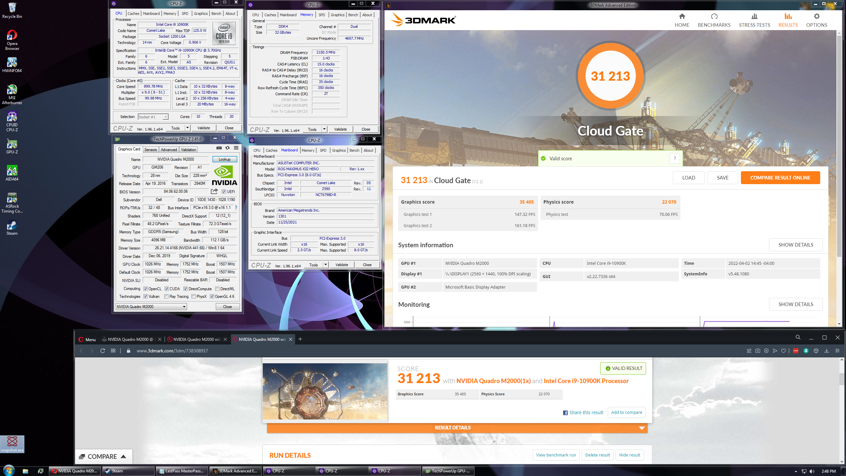Viewport: 846px width, 476px height.
Task: Open STRESS TESTS in 3DMark
Action: [x=754, y=20]
